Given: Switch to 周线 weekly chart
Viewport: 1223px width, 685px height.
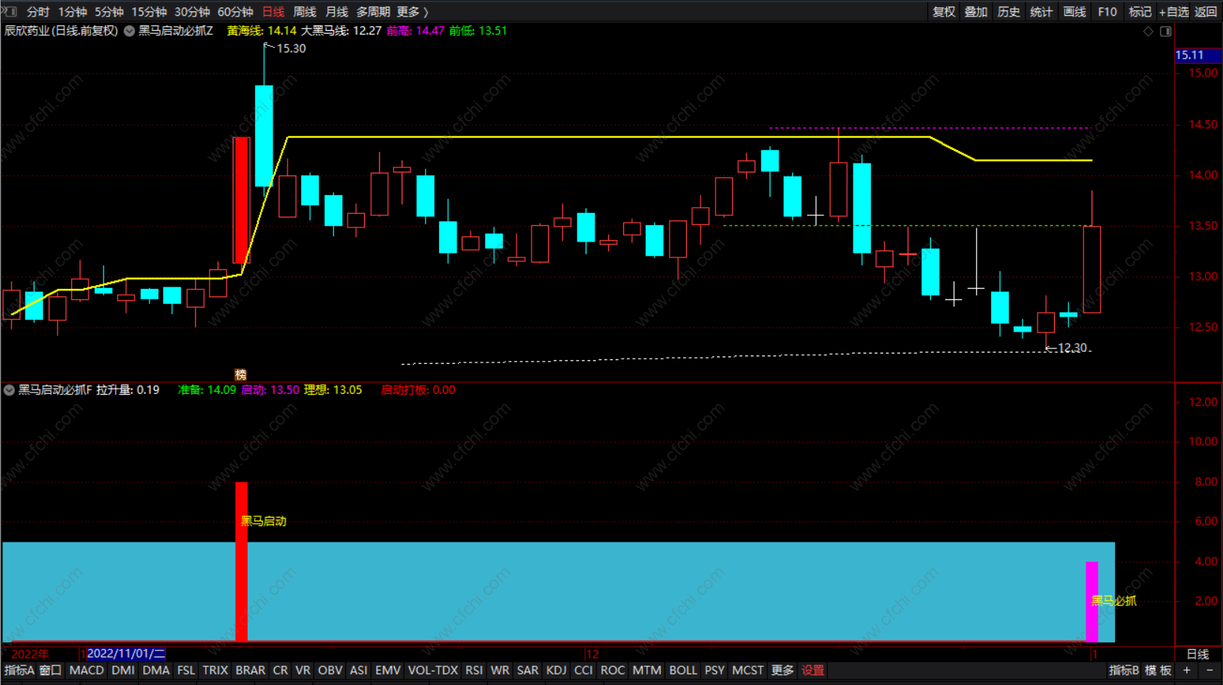Looking at the screenshot, I should [305, 12].
